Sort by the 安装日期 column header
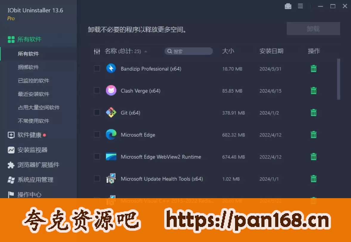This screenshot has width=351, height=242. pos(271,51)
